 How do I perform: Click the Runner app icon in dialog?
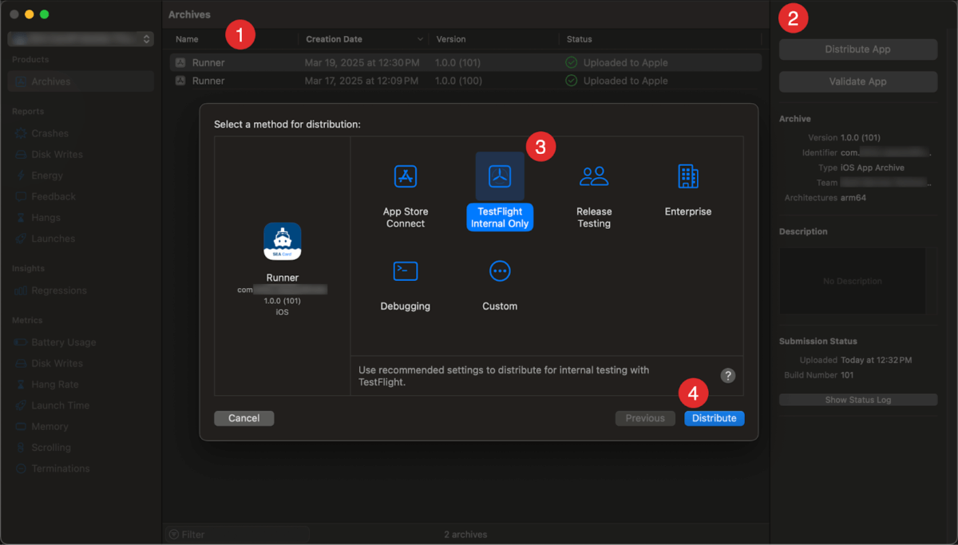click(x=283, y=241)
